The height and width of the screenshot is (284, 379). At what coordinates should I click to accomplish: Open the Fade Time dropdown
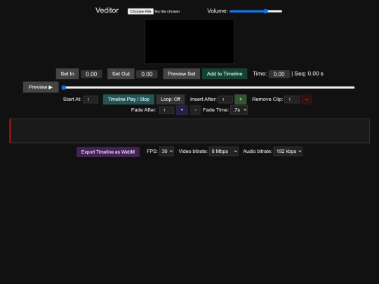pos(239,110)
